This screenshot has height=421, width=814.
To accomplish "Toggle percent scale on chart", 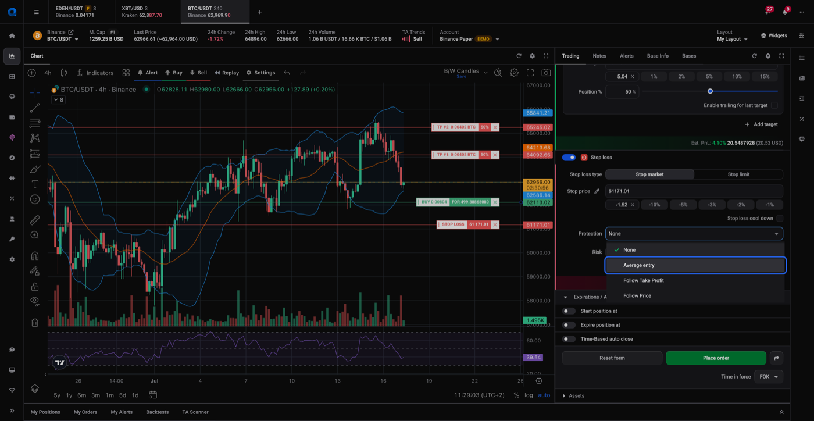I will [516, 395].
